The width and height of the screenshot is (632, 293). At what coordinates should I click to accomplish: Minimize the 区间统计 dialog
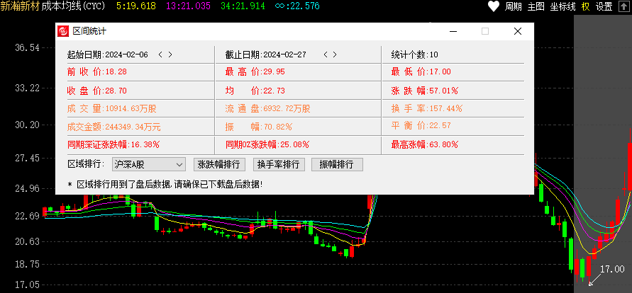coord(453,31)
